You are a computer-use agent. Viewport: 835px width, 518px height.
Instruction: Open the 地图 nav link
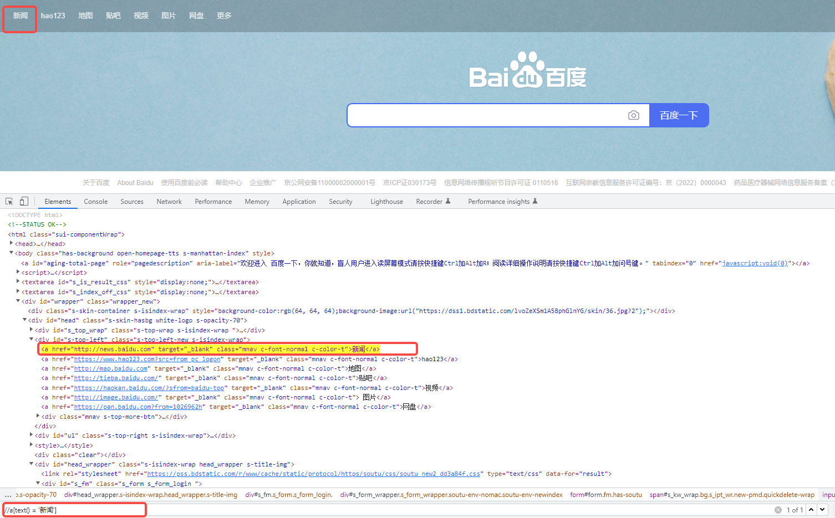point(85,16)
